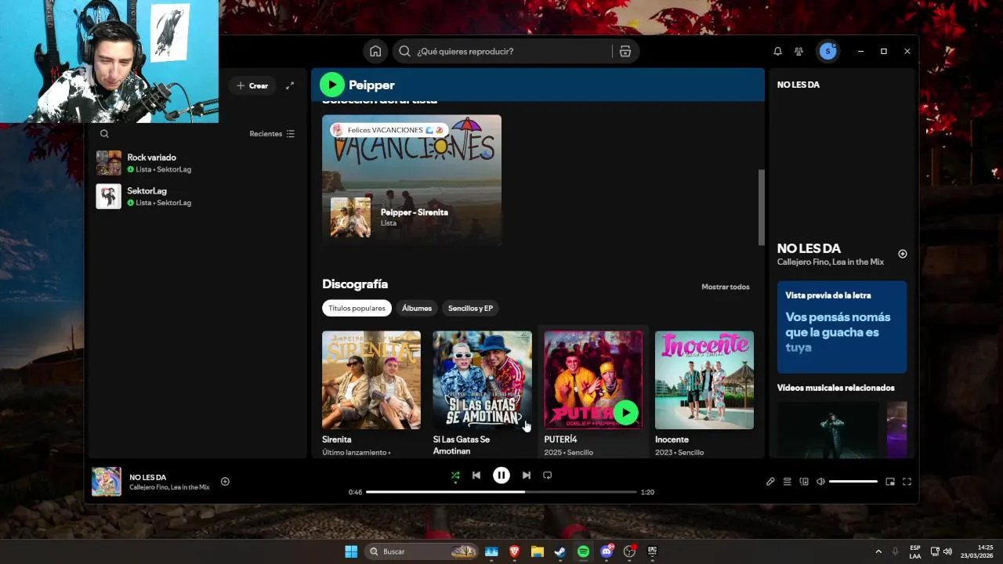1003x564 pixels.
Task: Add NO LES DA to library from side panel
Action: 902,254
